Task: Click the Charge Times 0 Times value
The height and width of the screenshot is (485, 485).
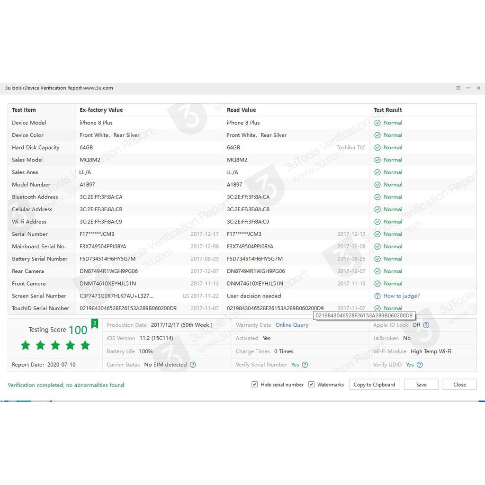Action: tap(284, 352)
